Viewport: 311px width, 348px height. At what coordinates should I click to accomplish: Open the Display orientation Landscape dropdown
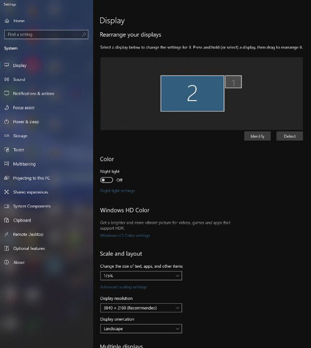point(141,329)
